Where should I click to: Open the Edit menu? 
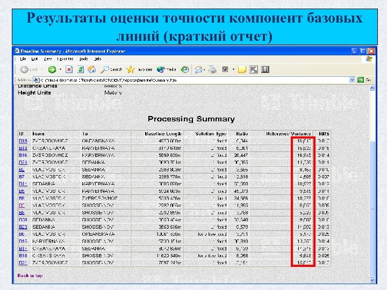tap(34, 59)
